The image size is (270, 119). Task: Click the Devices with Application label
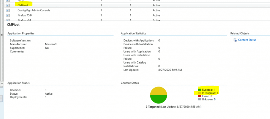pyautogui.click(x=139, y=41)
